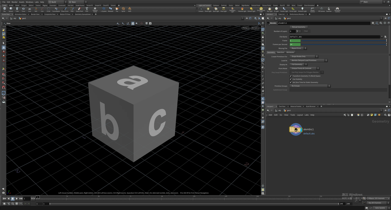Click the Torus shelf tool
The height and width of the screenshot is (210, 391).
(x=23, y=9)
